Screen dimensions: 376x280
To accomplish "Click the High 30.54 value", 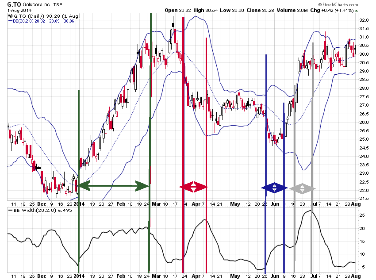I will (x=206, y=10).
